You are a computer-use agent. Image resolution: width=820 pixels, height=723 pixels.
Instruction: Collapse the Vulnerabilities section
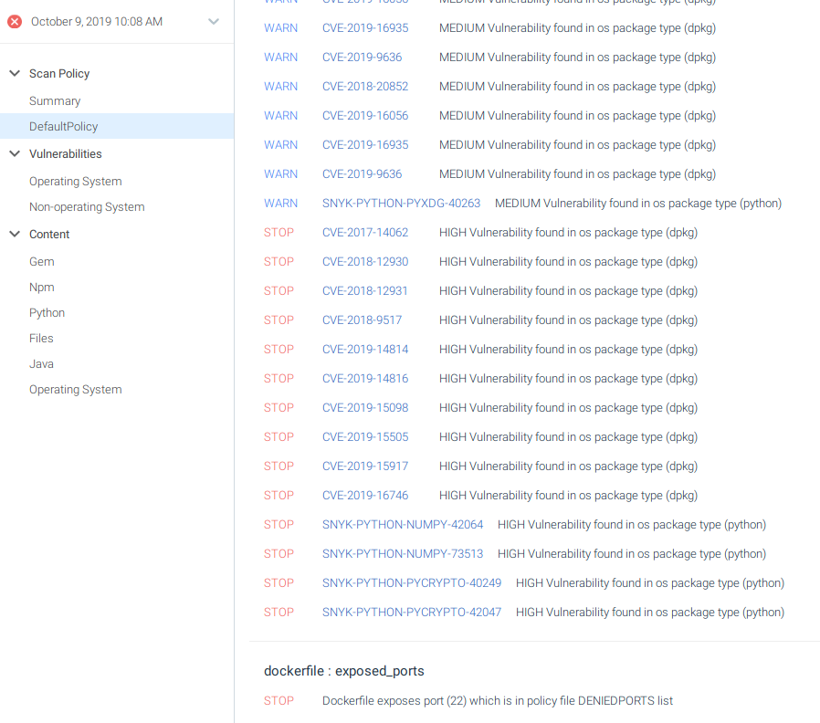coord(14,153)
